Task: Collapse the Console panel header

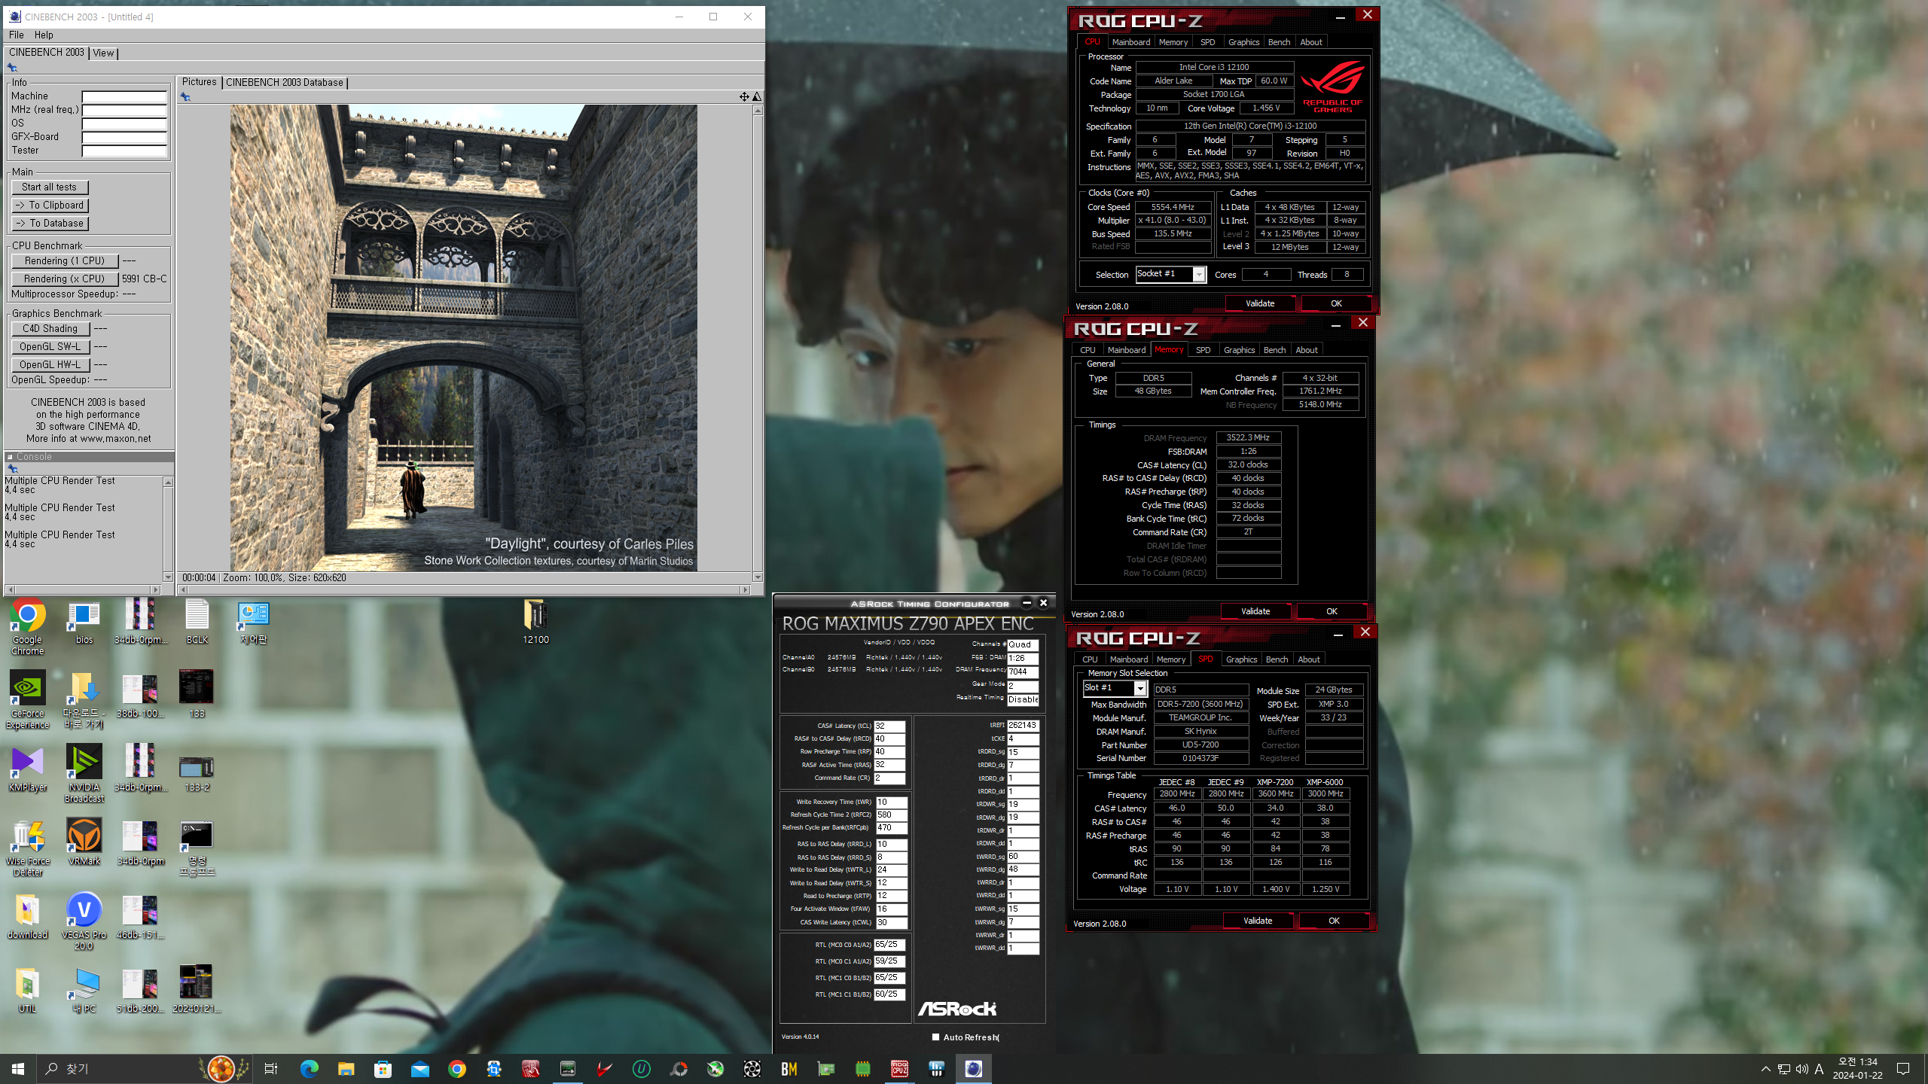Action: click(x=10, y=457)
